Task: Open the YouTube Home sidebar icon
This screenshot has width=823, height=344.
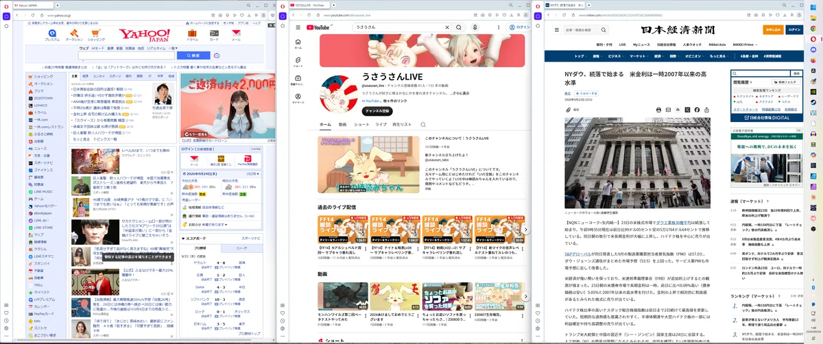Action: pos(298,44)
